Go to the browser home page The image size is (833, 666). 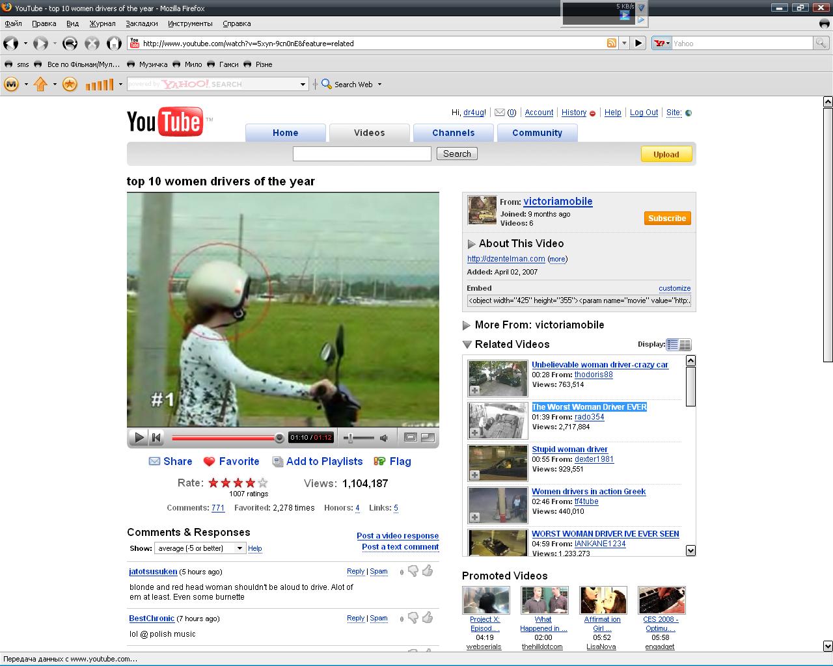[x=114, y=44]
